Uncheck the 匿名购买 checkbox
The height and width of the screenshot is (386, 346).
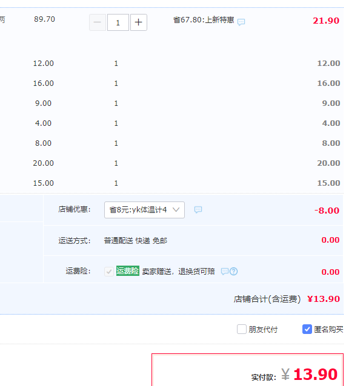pos(307,329)
